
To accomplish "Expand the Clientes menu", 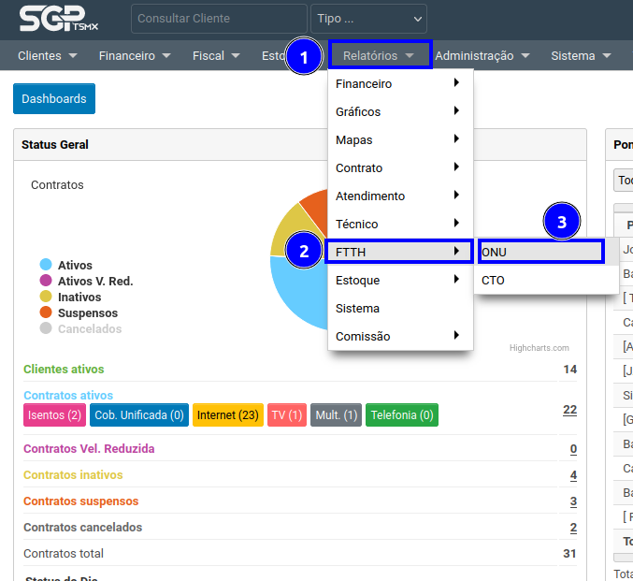I will click(x=47, y=56).
